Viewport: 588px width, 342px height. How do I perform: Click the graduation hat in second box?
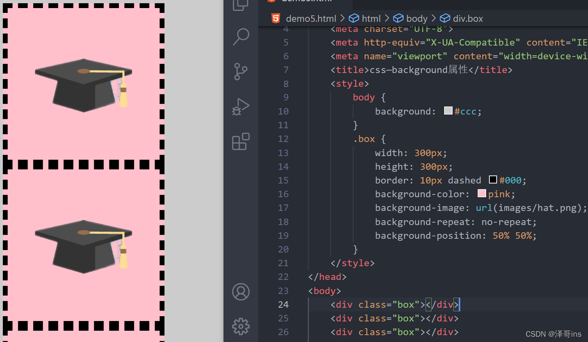[x=84, y=246]
